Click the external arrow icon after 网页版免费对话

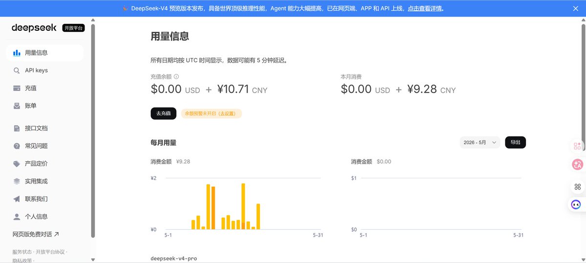(x=56, y=234)
